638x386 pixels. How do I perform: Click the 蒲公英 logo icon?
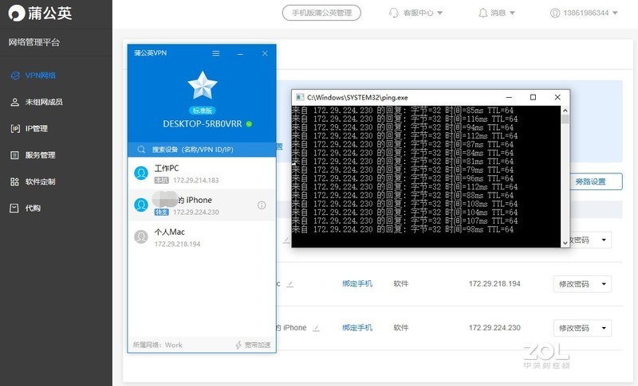point(17,13)
